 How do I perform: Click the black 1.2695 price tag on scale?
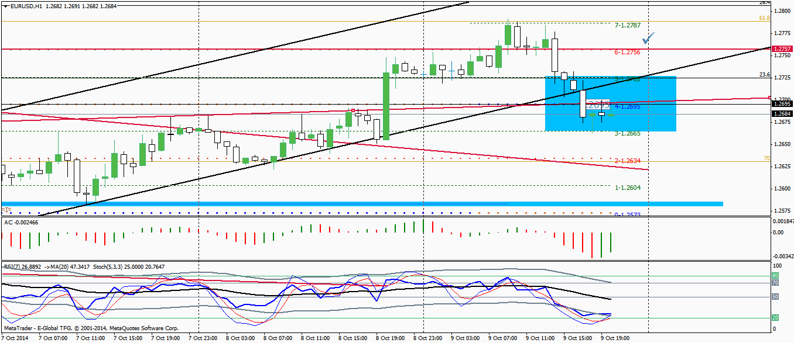(x=782, y=104)
